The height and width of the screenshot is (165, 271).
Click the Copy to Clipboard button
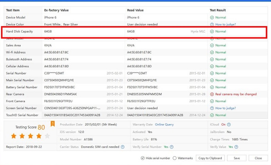coord(210,158)
